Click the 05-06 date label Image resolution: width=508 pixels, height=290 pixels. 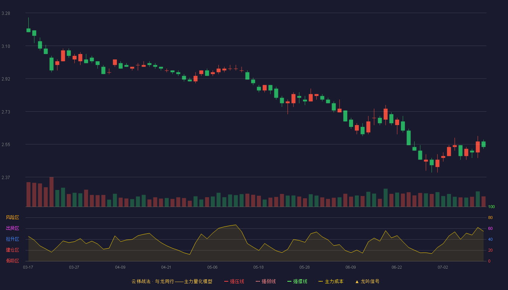pos(212,267)
